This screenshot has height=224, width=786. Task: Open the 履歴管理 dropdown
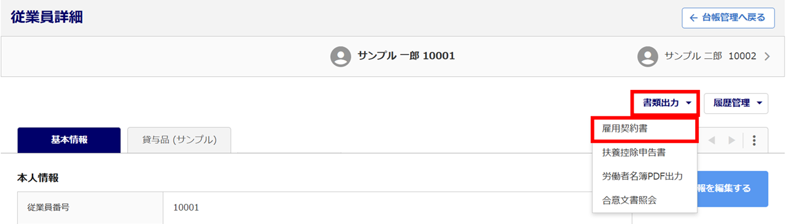[736, 103]
